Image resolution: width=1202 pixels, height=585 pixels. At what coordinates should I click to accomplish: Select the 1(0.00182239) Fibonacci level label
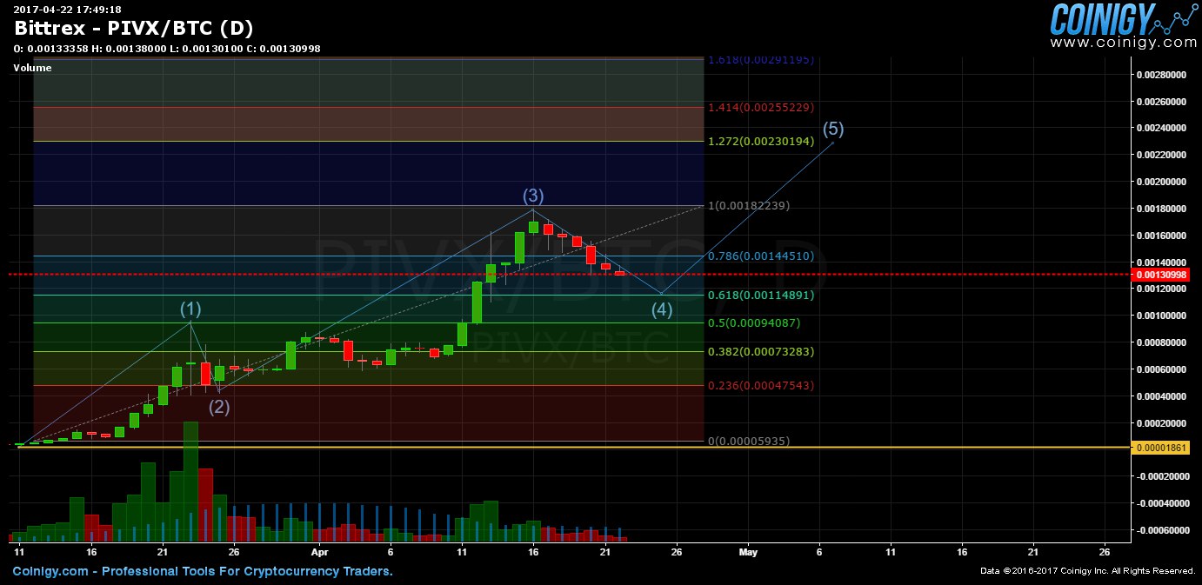(x=749, y=206)
